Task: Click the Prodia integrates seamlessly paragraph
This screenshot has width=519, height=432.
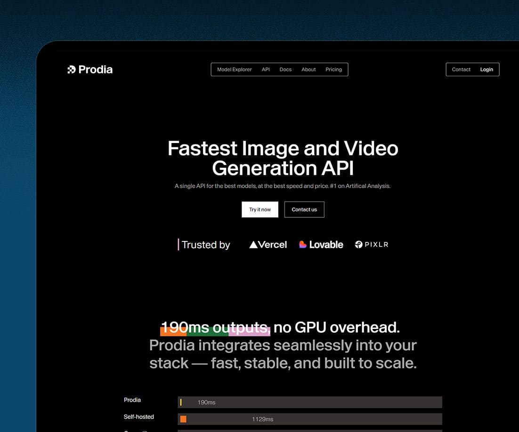Action: 283,354
